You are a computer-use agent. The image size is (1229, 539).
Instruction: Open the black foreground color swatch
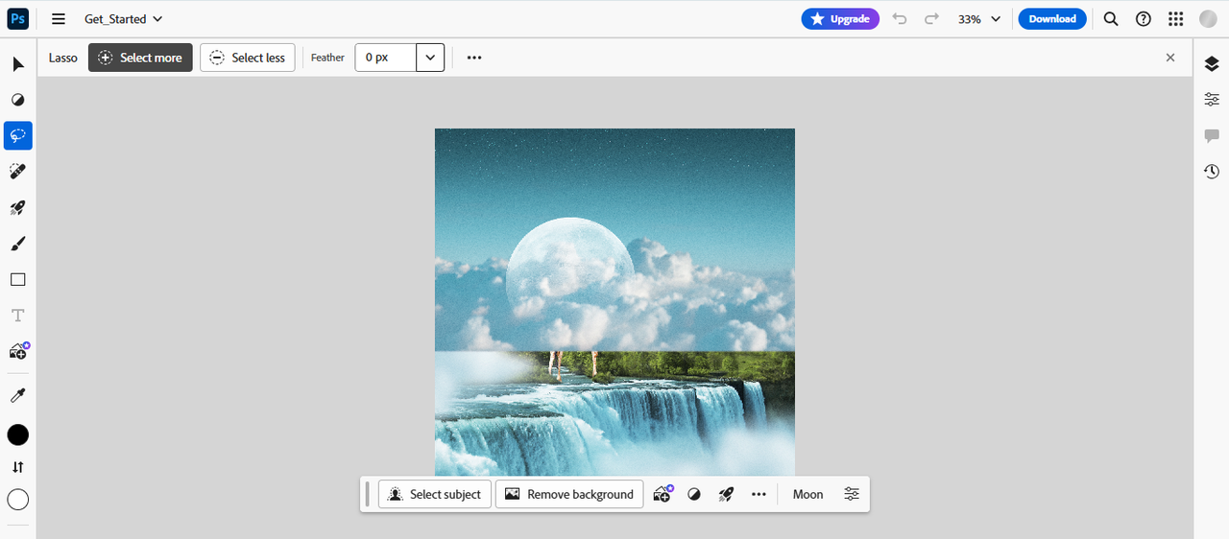point(18,435)
